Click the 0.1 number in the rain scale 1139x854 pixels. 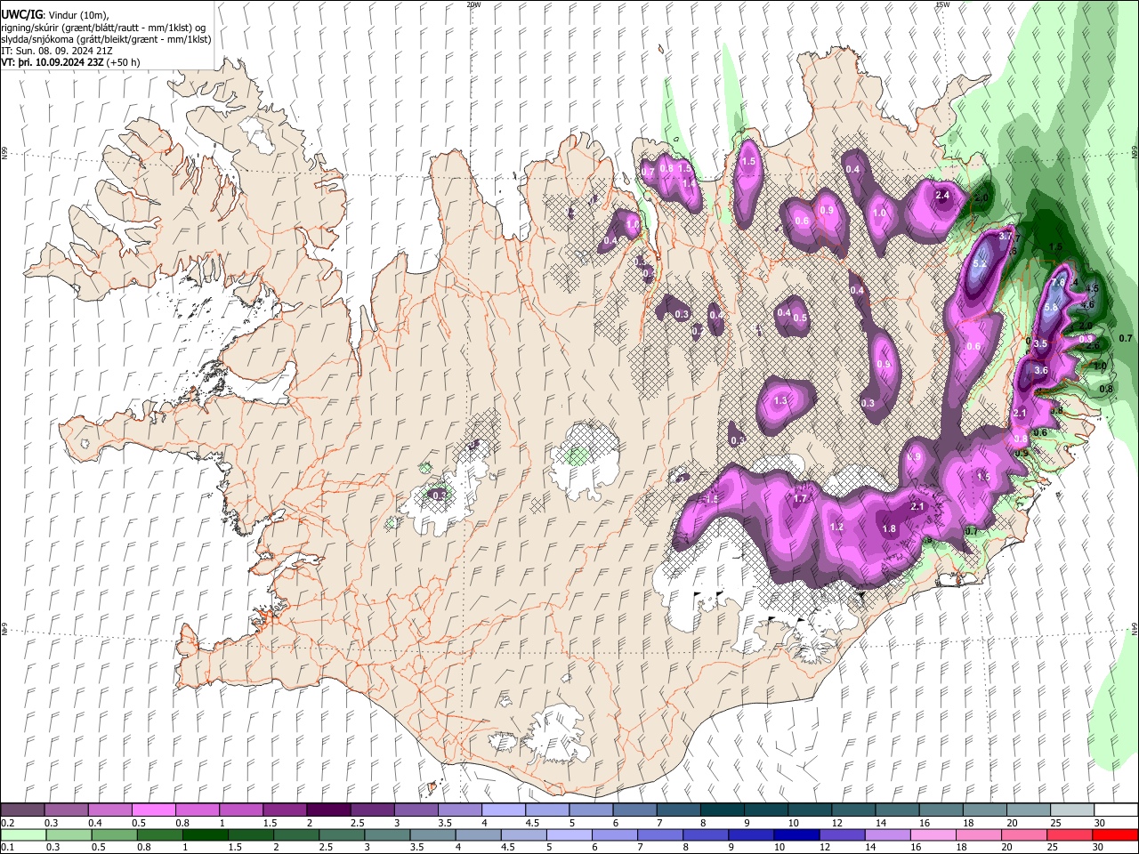[8, 848]
